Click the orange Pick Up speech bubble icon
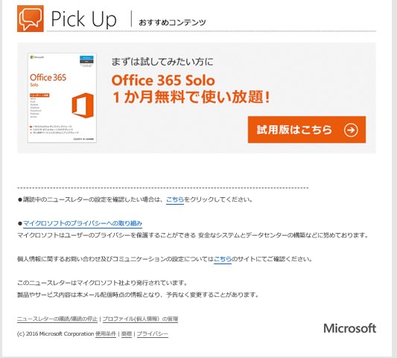This screenshot has height=358, width=397. [x=31, y=19]
